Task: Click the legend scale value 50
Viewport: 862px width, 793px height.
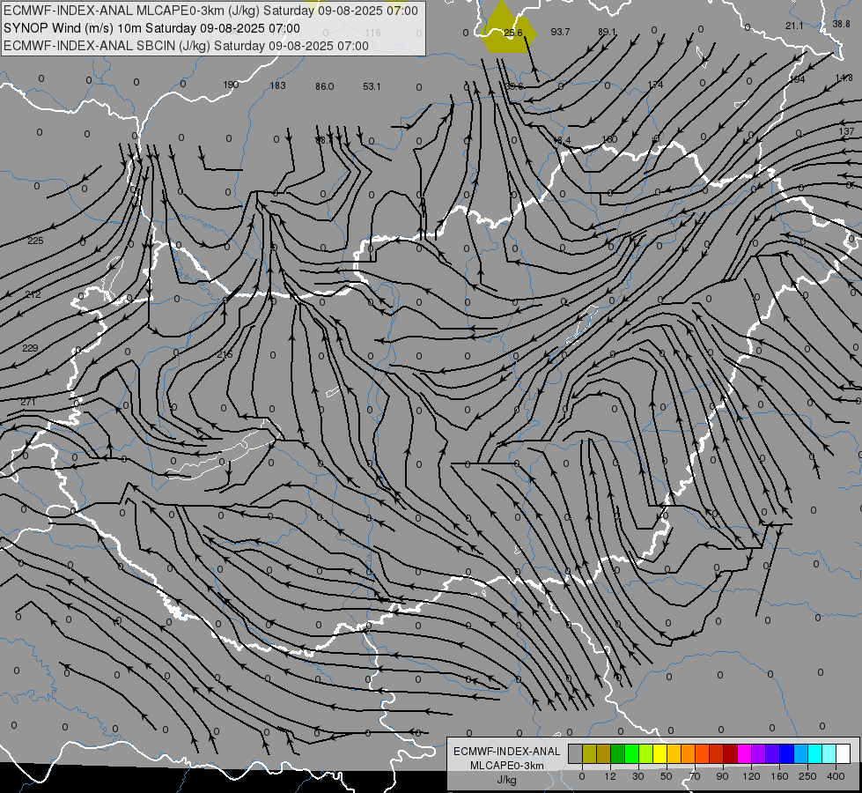Action: [x=667, y=776]
